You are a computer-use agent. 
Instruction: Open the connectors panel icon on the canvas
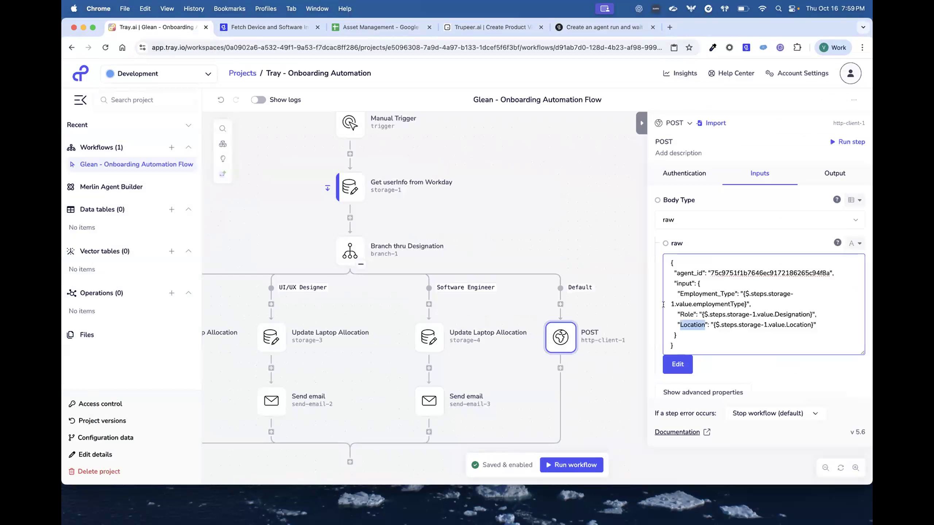(x=223, y=143)
